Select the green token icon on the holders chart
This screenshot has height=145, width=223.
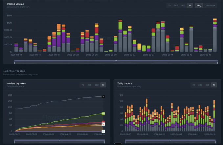tap(103, 113)
